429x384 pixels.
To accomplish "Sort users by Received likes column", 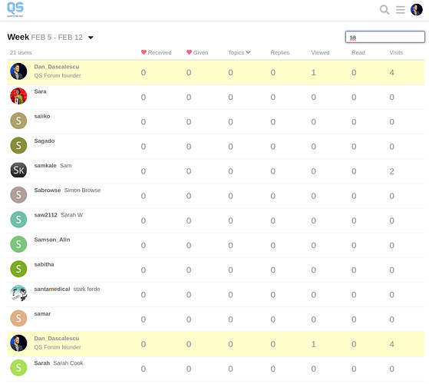I will [157, 52].
